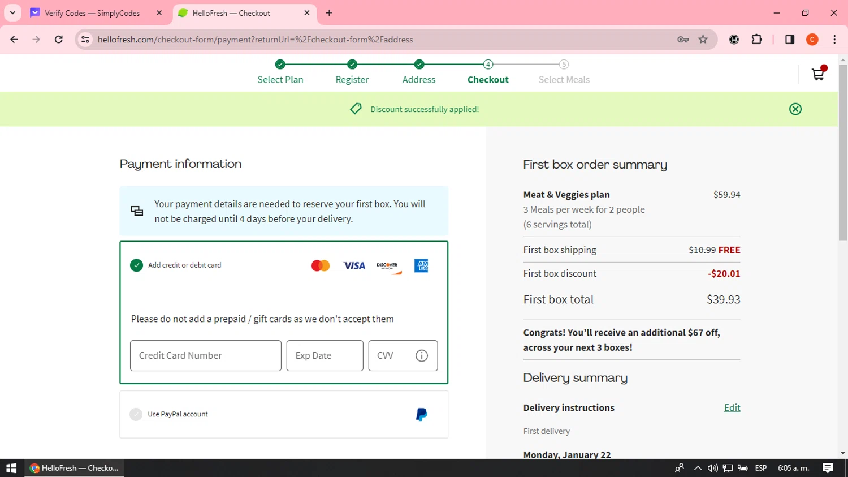The width and height of the screenshot is (848, 477).
Task: Click the -$20.01 discount amount
Action: click(724, 273)
